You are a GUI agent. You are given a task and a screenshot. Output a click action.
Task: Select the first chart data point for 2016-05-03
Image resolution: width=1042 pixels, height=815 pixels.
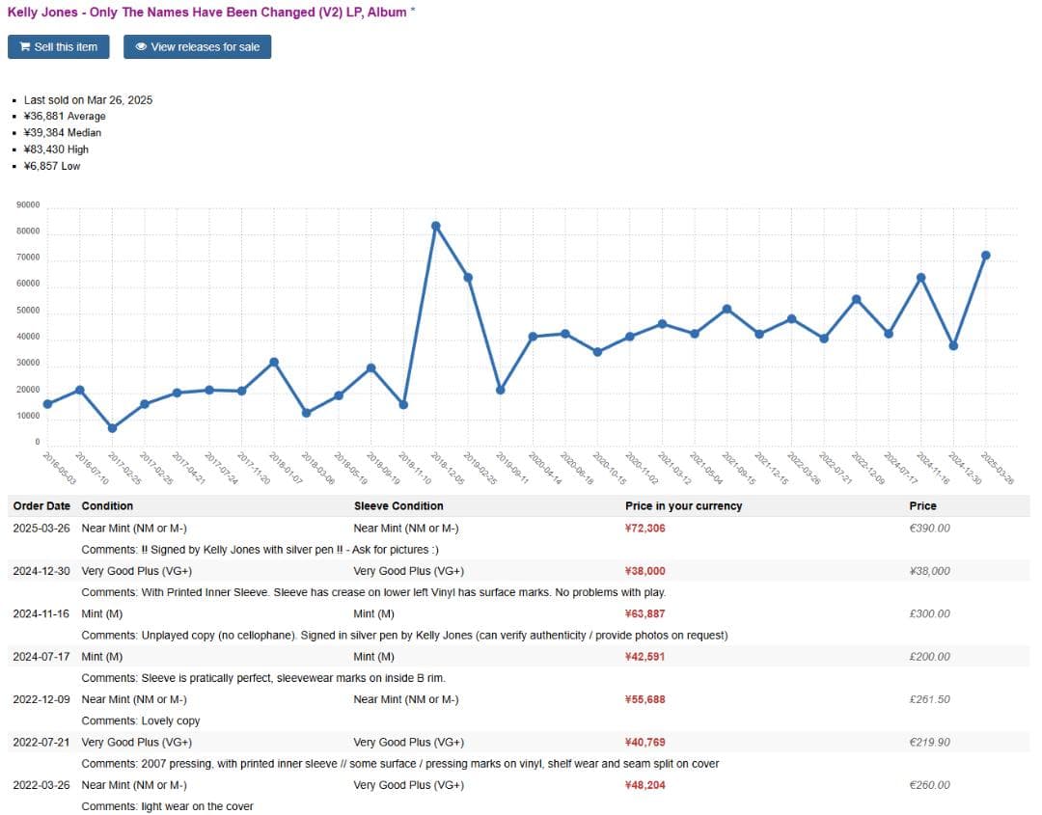tap(47, 404)
